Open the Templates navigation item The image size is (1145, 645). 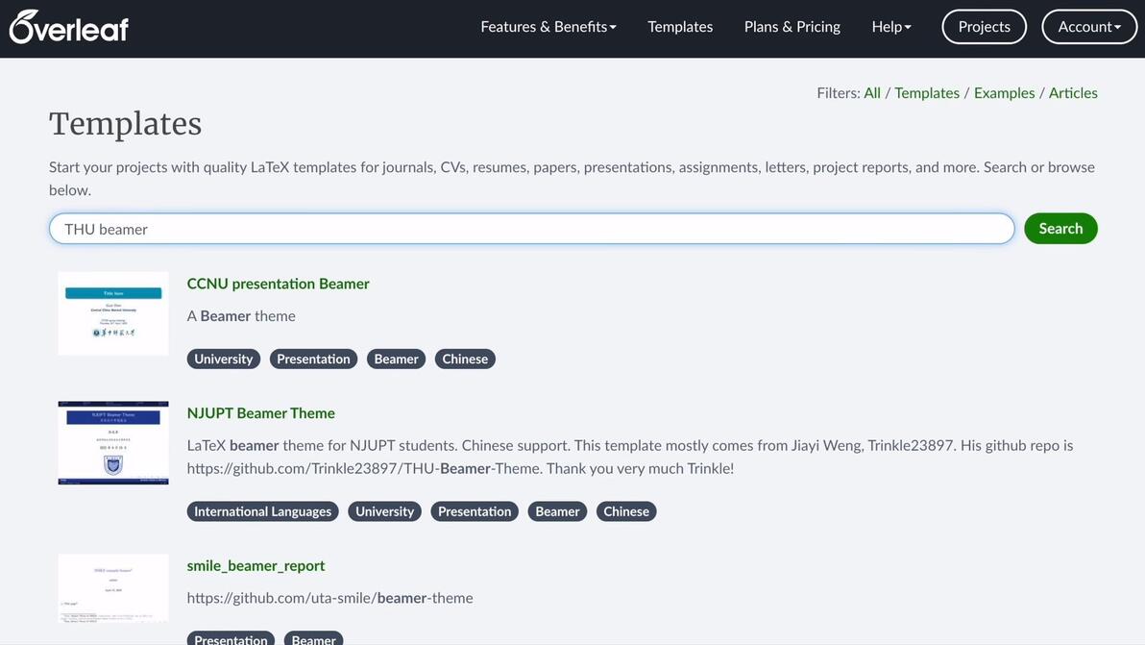coord(680,27)
